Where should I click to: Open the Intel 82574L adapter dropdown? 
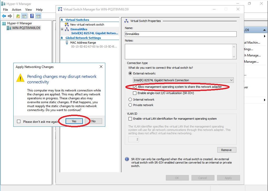tap(183, 80)
